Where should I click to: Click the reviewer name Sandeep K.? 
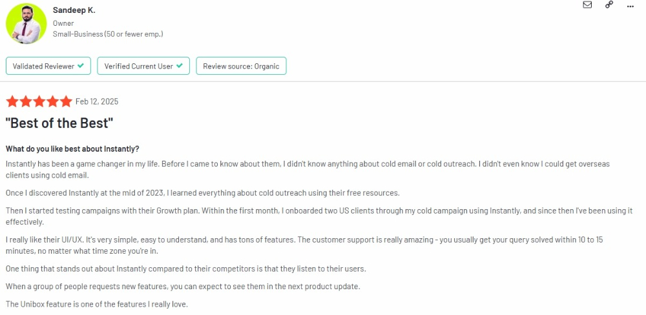pos(74,11)
